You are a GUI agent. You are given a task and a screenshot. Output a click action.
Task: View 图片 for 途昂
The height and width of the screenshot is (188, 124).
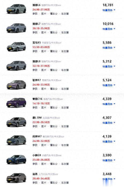click(44, 183)
